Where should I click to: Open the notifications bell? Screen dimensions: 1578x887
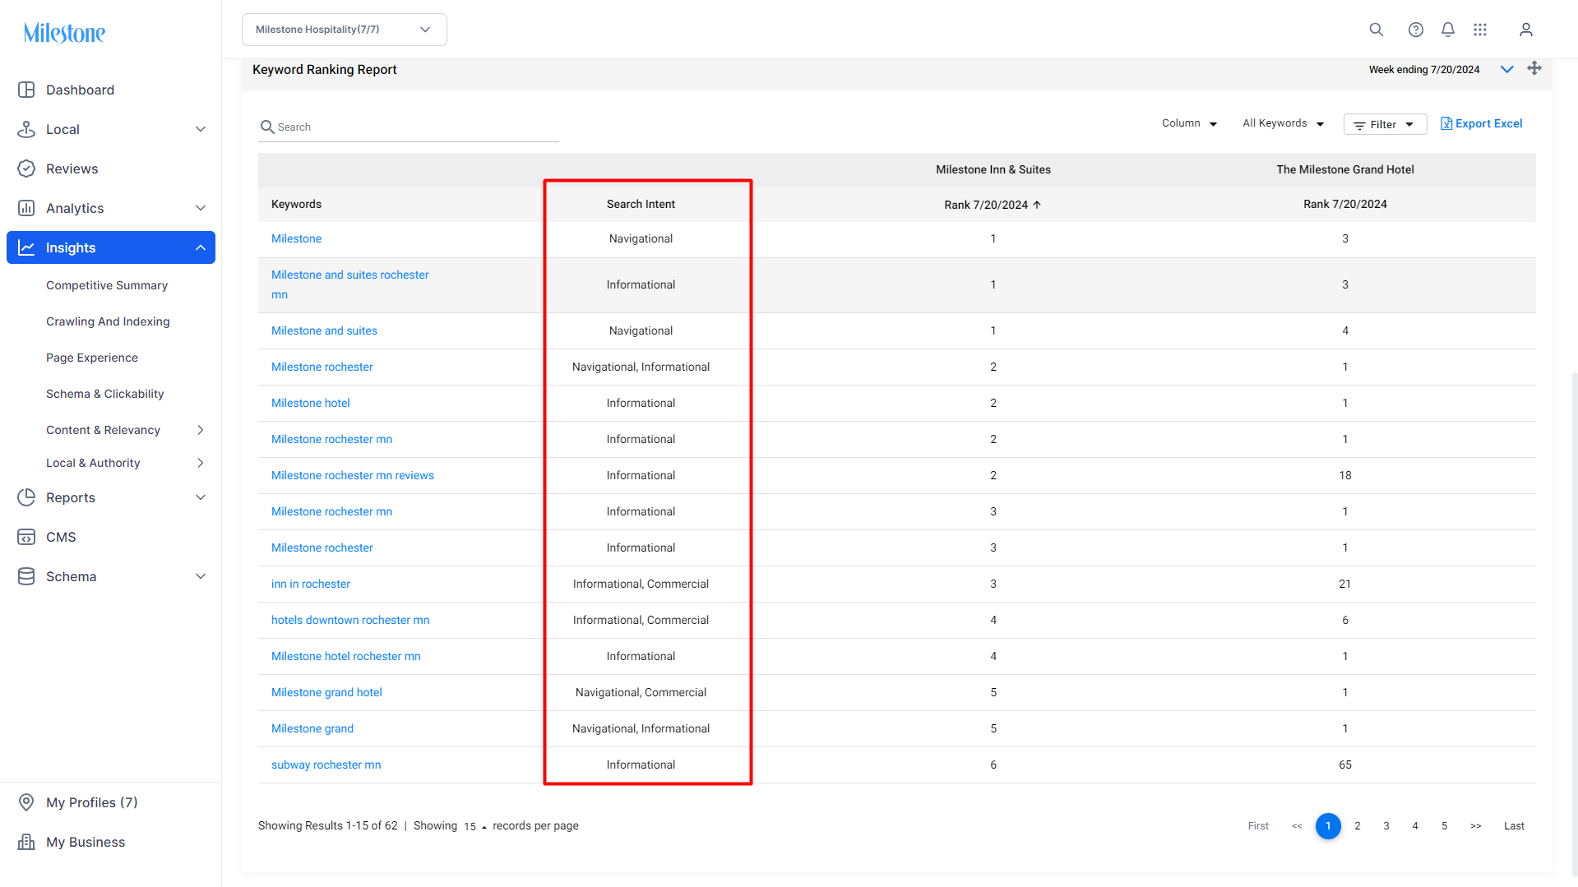[x=1448, y=30]
